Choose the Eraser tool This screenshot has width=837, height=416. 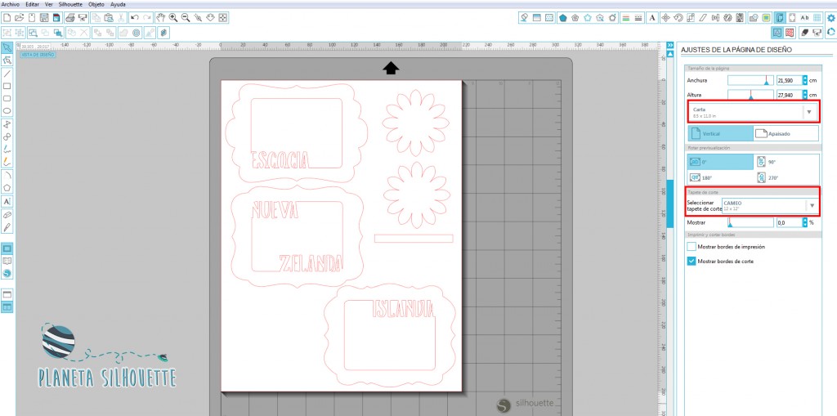[7, 214]
